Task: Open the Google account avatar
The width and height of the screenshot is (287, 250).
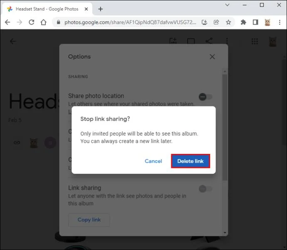Action: click(272, 42)
